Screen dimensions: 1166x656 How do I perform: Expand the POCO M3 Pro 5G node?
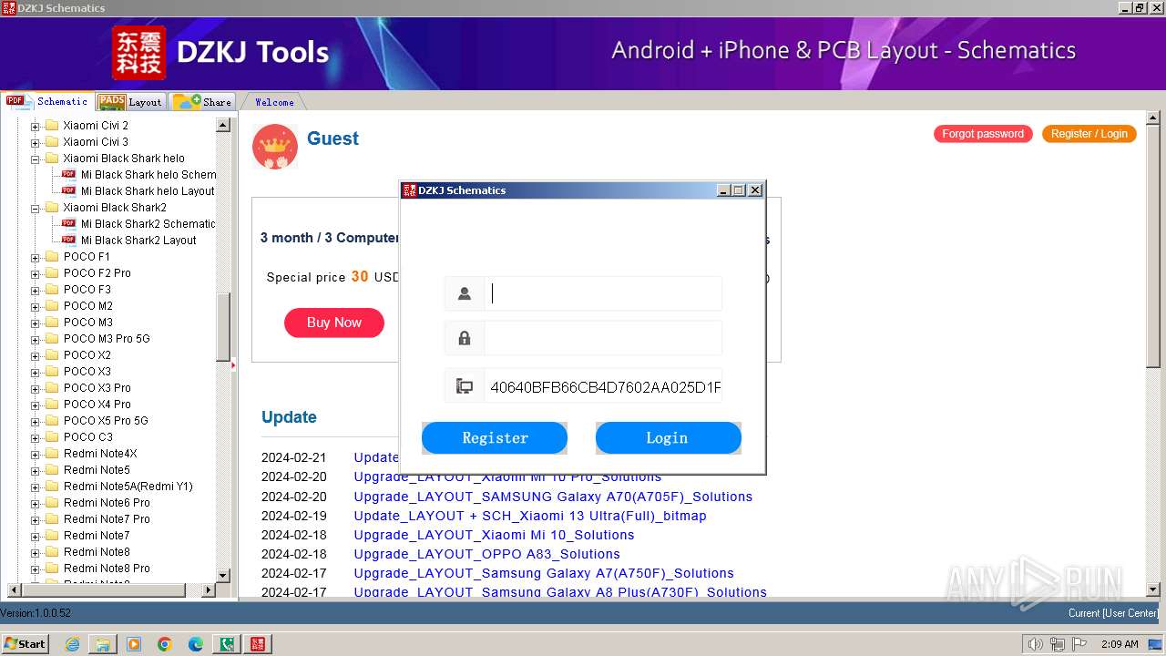(x=36, y=339)
